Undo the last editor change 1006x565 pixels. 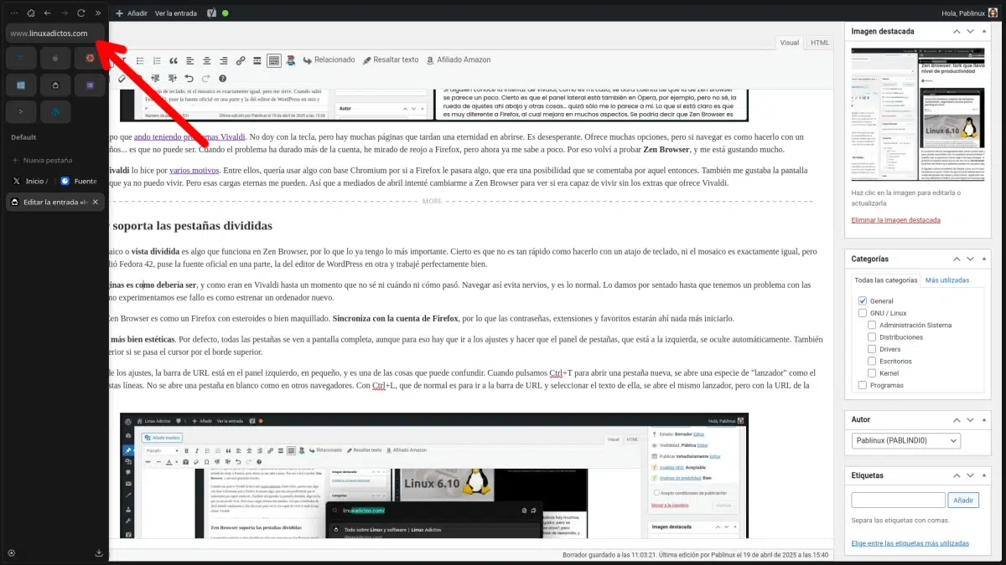[x=189, y=79]
